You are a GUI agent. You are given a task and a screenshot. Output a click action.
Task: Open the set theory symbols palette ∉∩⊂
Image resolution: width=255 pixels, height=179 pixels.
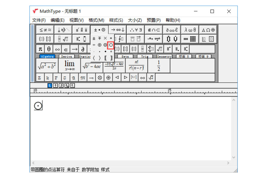(x=154, y=30)
